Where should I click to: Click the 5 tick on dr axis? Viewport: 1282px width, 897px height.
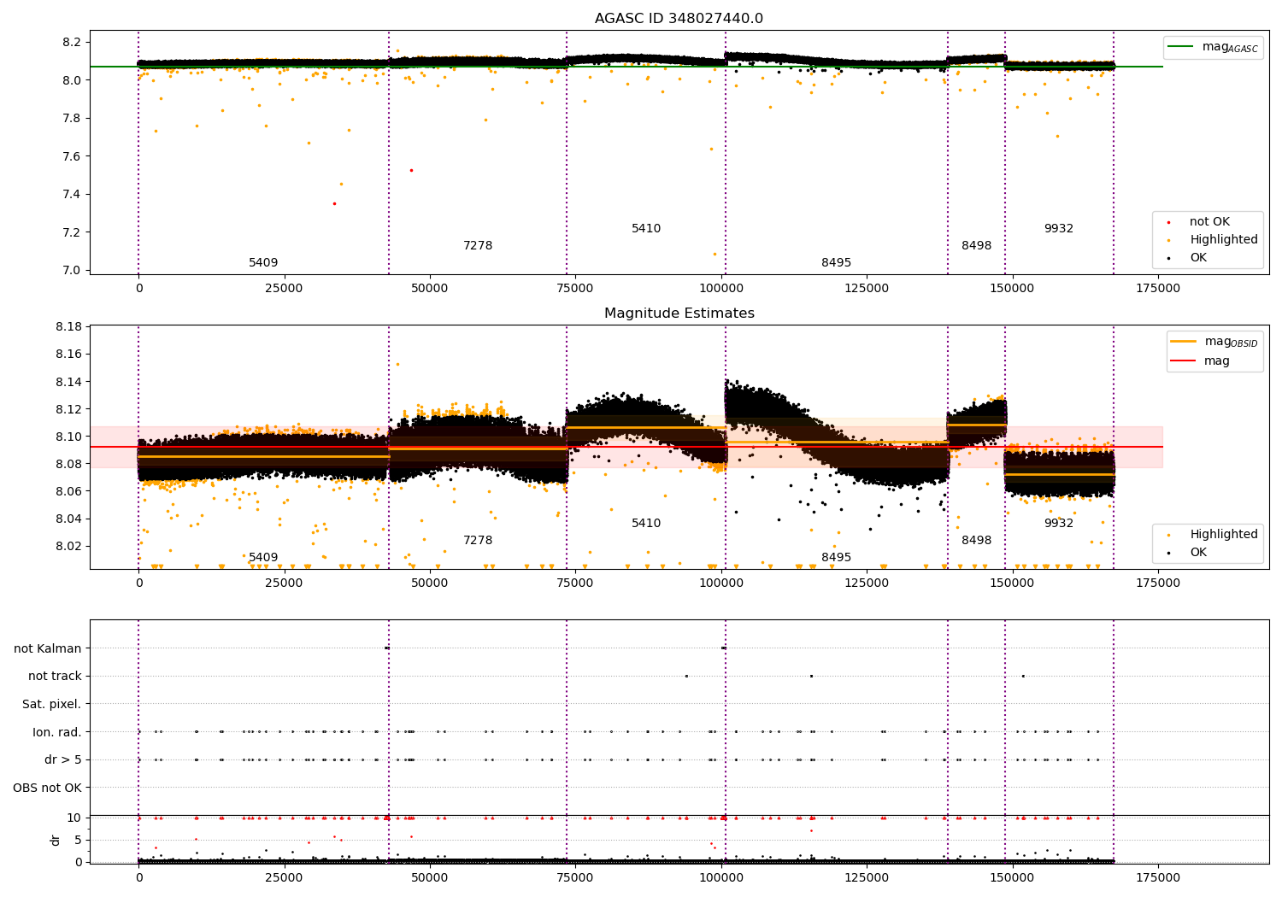[x=78, y=840]
